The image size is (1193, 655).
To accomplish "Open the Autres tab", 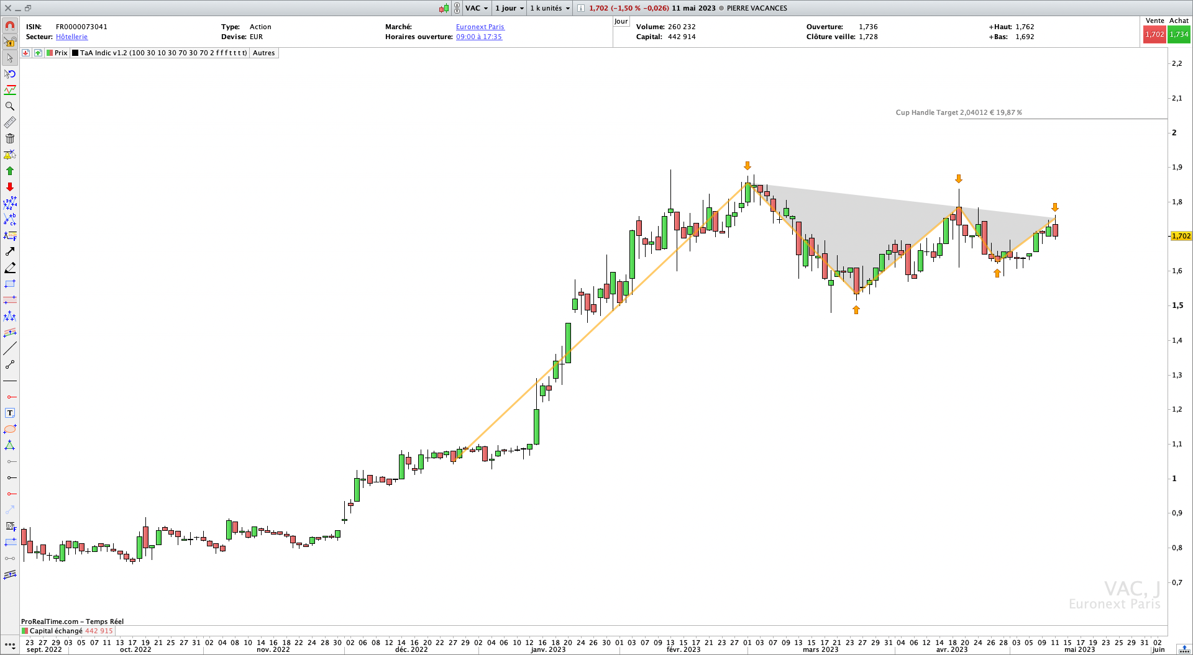I will [x=264, y=53].
